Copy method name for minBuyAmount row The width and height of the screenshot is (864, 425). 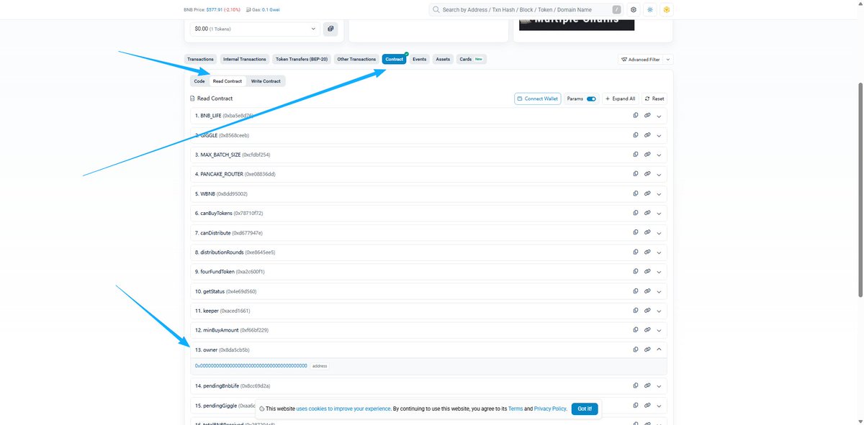coord(635,329)
